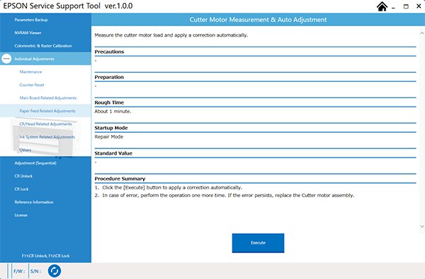Screen dimensions: 425x279
Task: Click the Startup Mode heading
Action: pos(111,128)
